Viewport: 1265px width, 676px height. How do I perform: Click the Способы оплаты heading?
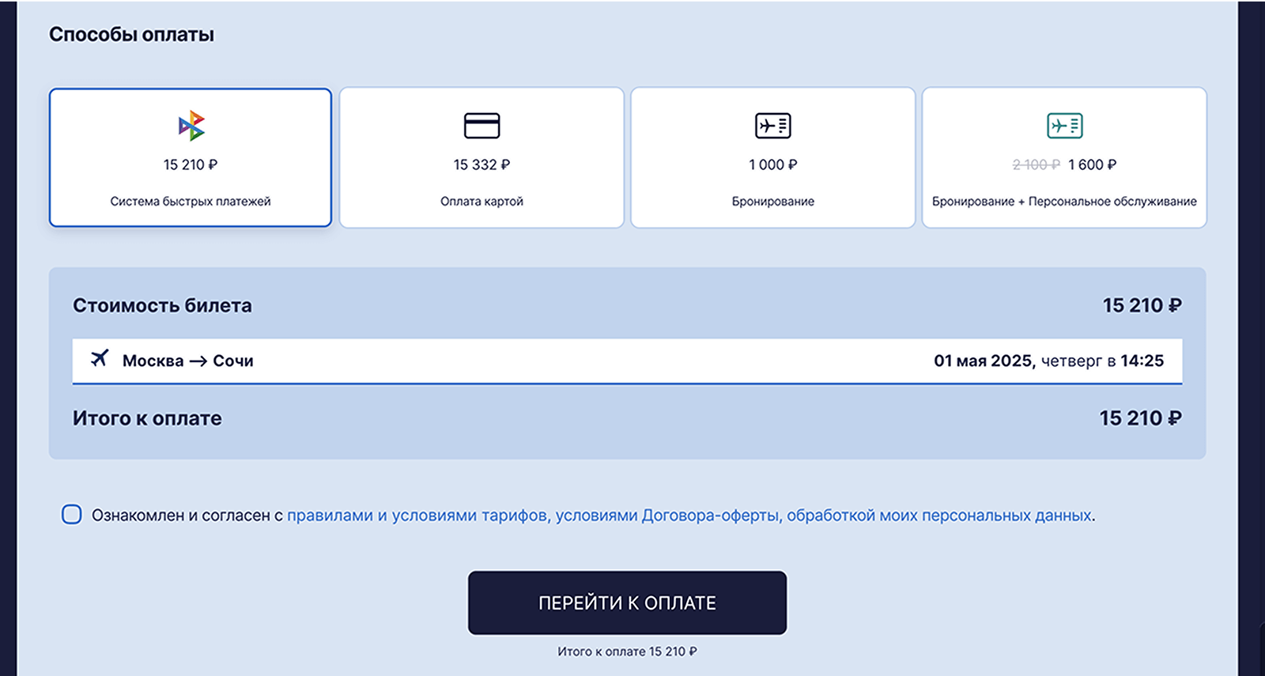[131, 35]
